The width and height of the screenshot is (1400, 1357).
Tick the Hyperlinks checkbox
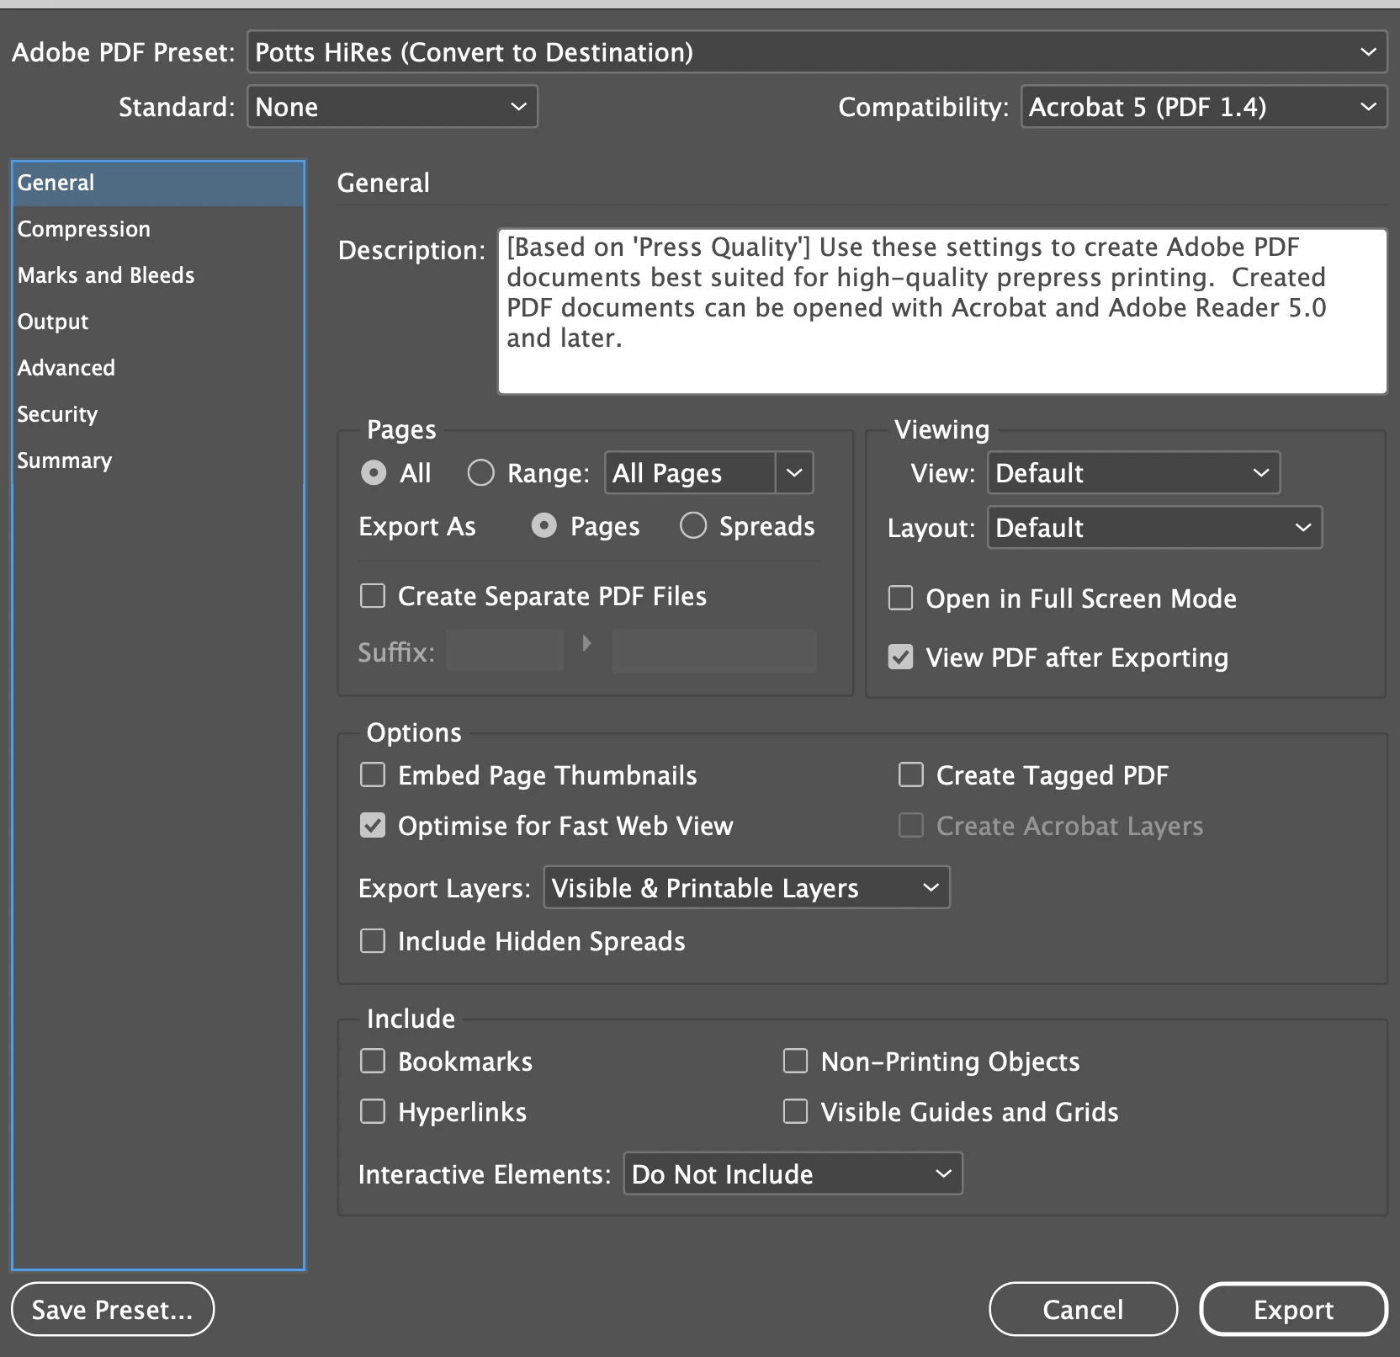click(x=373, y=1112)
